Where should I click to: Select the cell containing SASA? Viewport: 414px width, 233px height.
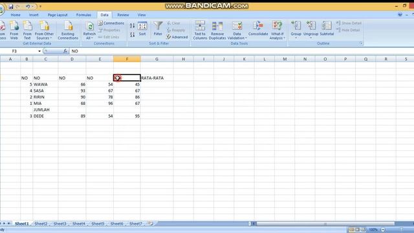(x=45, y=91)
